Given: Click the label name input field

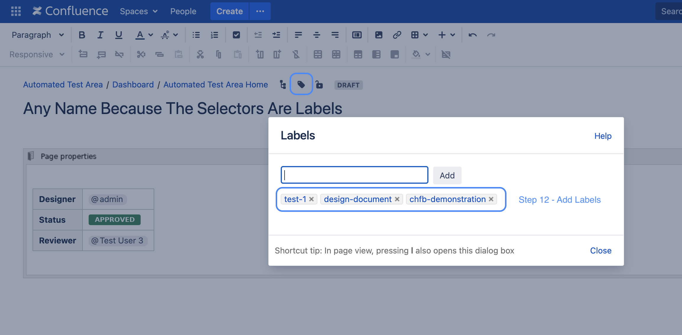Looking at the screenshot, I should pos(354,175).
